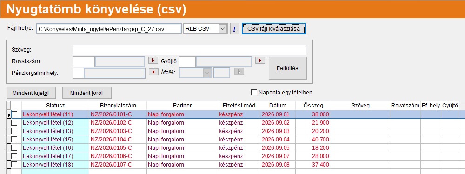This screenshot has width=465, height=174.
Task: Click the Partner column header
Action: pos(182,106)
